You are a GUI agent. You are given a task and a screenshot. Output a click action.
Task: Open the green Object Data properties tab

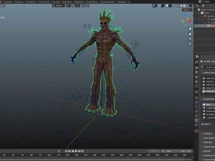tap(197, 120)
